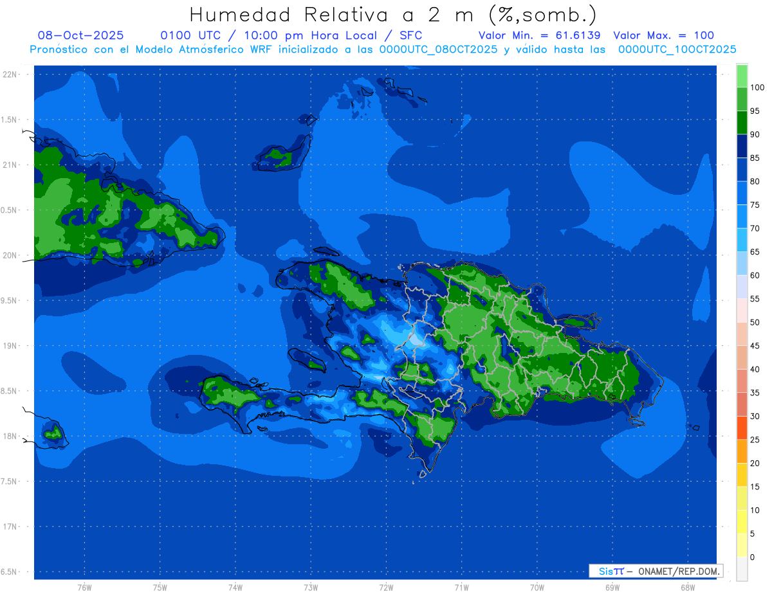Click the '74W' longitude label

pyautogui.click(x=235, y=588)
